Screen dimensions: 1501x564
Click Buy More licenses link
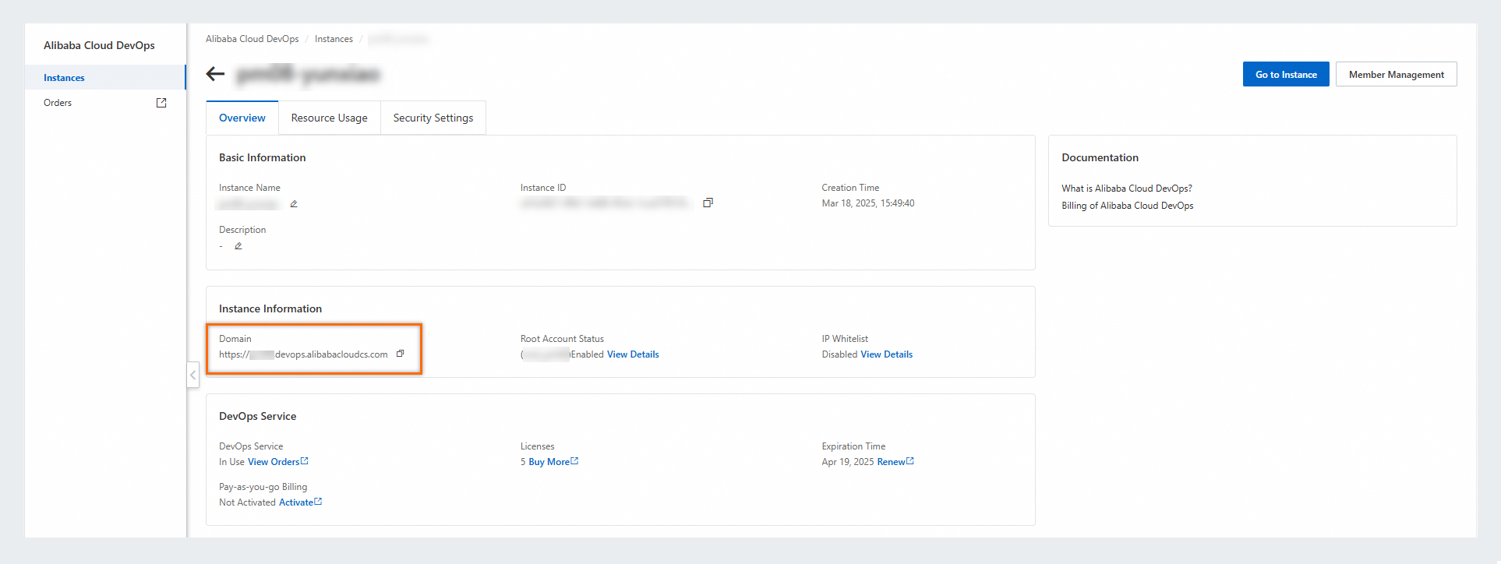click(x=553, y=462)
